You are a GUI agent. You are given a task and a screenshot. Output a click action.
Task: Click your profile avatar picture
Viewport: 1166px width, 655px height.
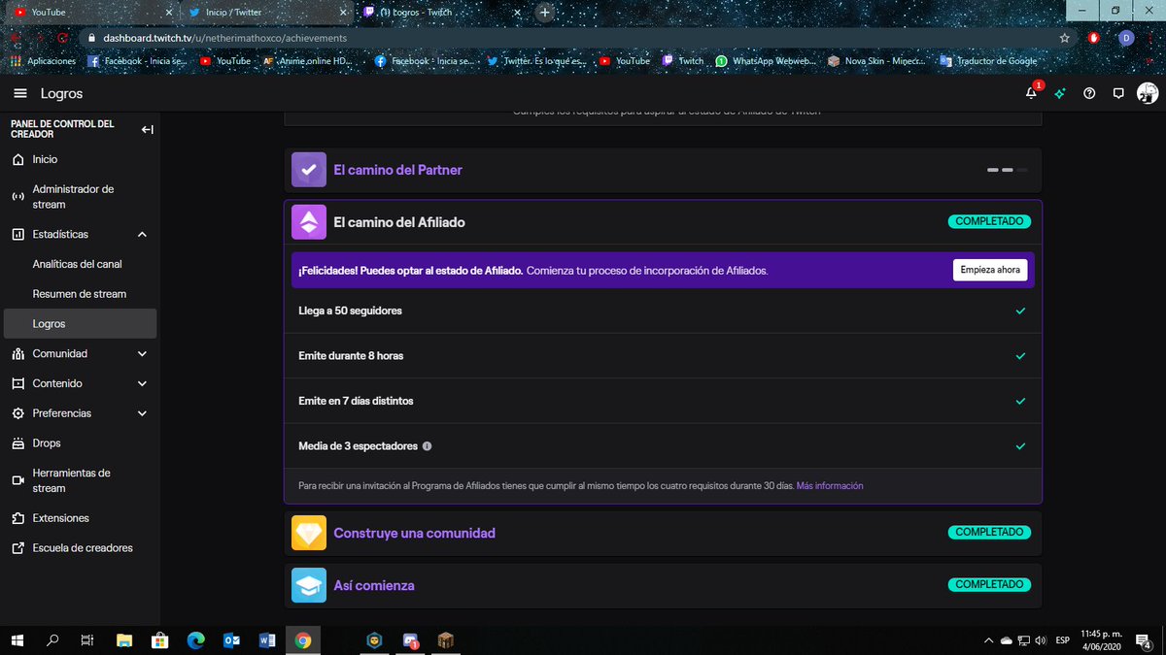1148,93
